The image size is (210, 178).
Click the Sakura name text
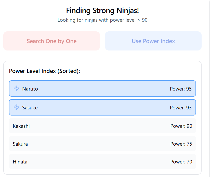(20, 144)
